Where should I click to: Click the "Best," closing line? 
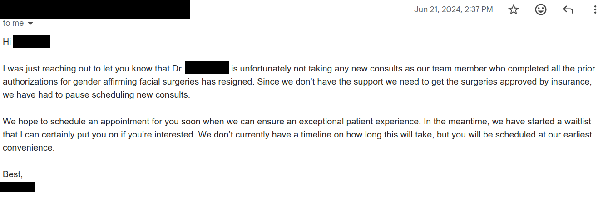click(13, 174)
